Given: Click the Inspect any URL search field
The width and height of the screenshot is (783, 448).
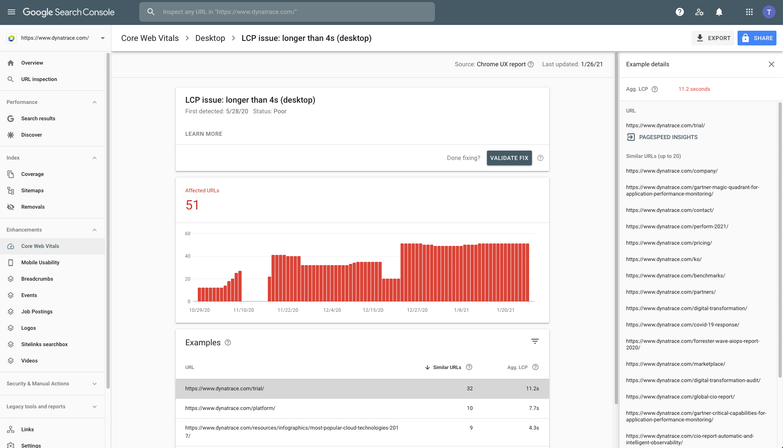Looking at the screenshot, I should click(287, 12).
